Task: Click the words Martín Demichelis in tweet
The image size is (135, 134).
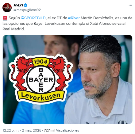Action: (97, 18)
